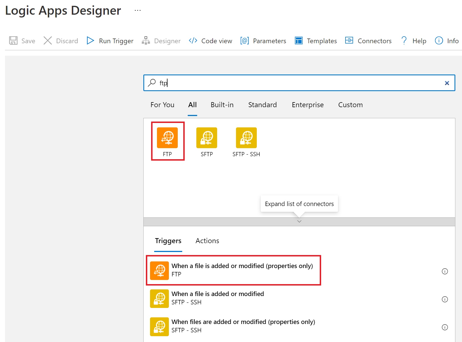Open the Parameters panel
Viewport: 462px width, 342px height.
click(263, 41)
